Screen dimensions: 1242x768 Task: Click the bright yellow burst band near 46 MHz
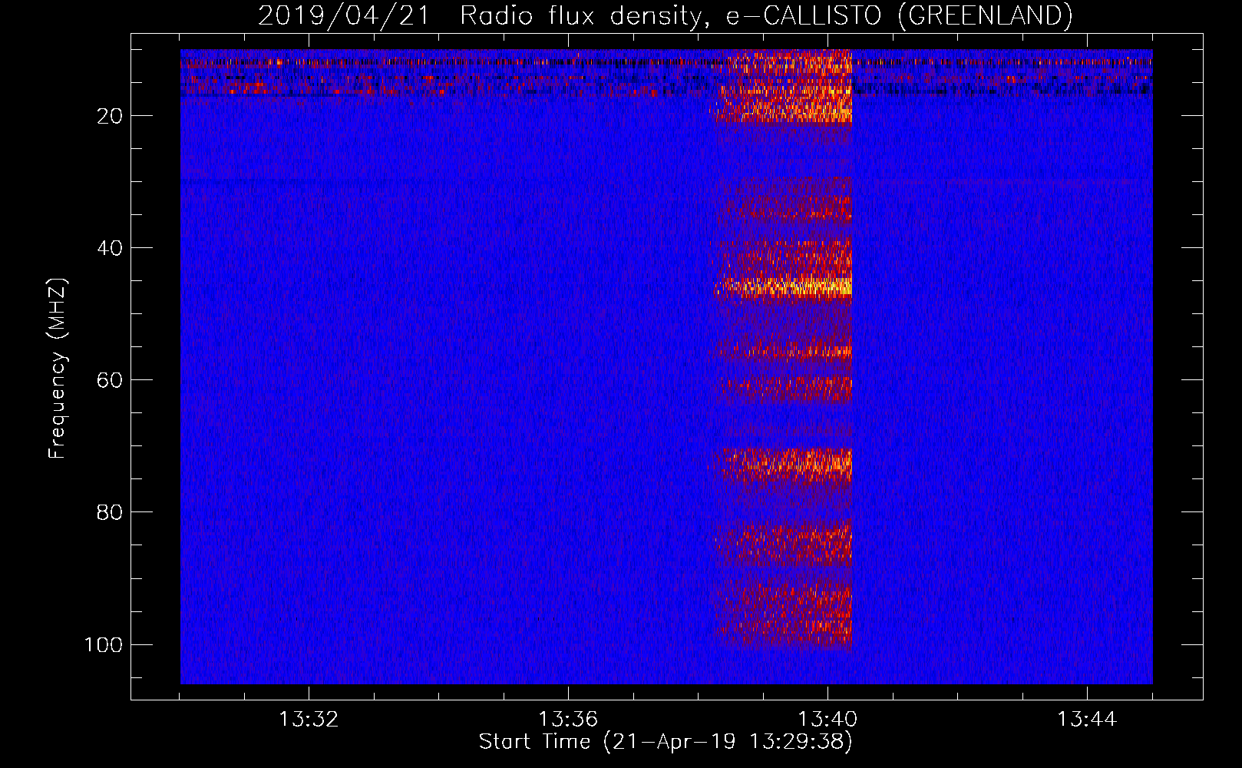click(x=783, y=288)
